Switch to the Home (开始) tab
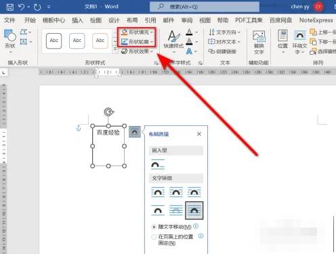 30,20
